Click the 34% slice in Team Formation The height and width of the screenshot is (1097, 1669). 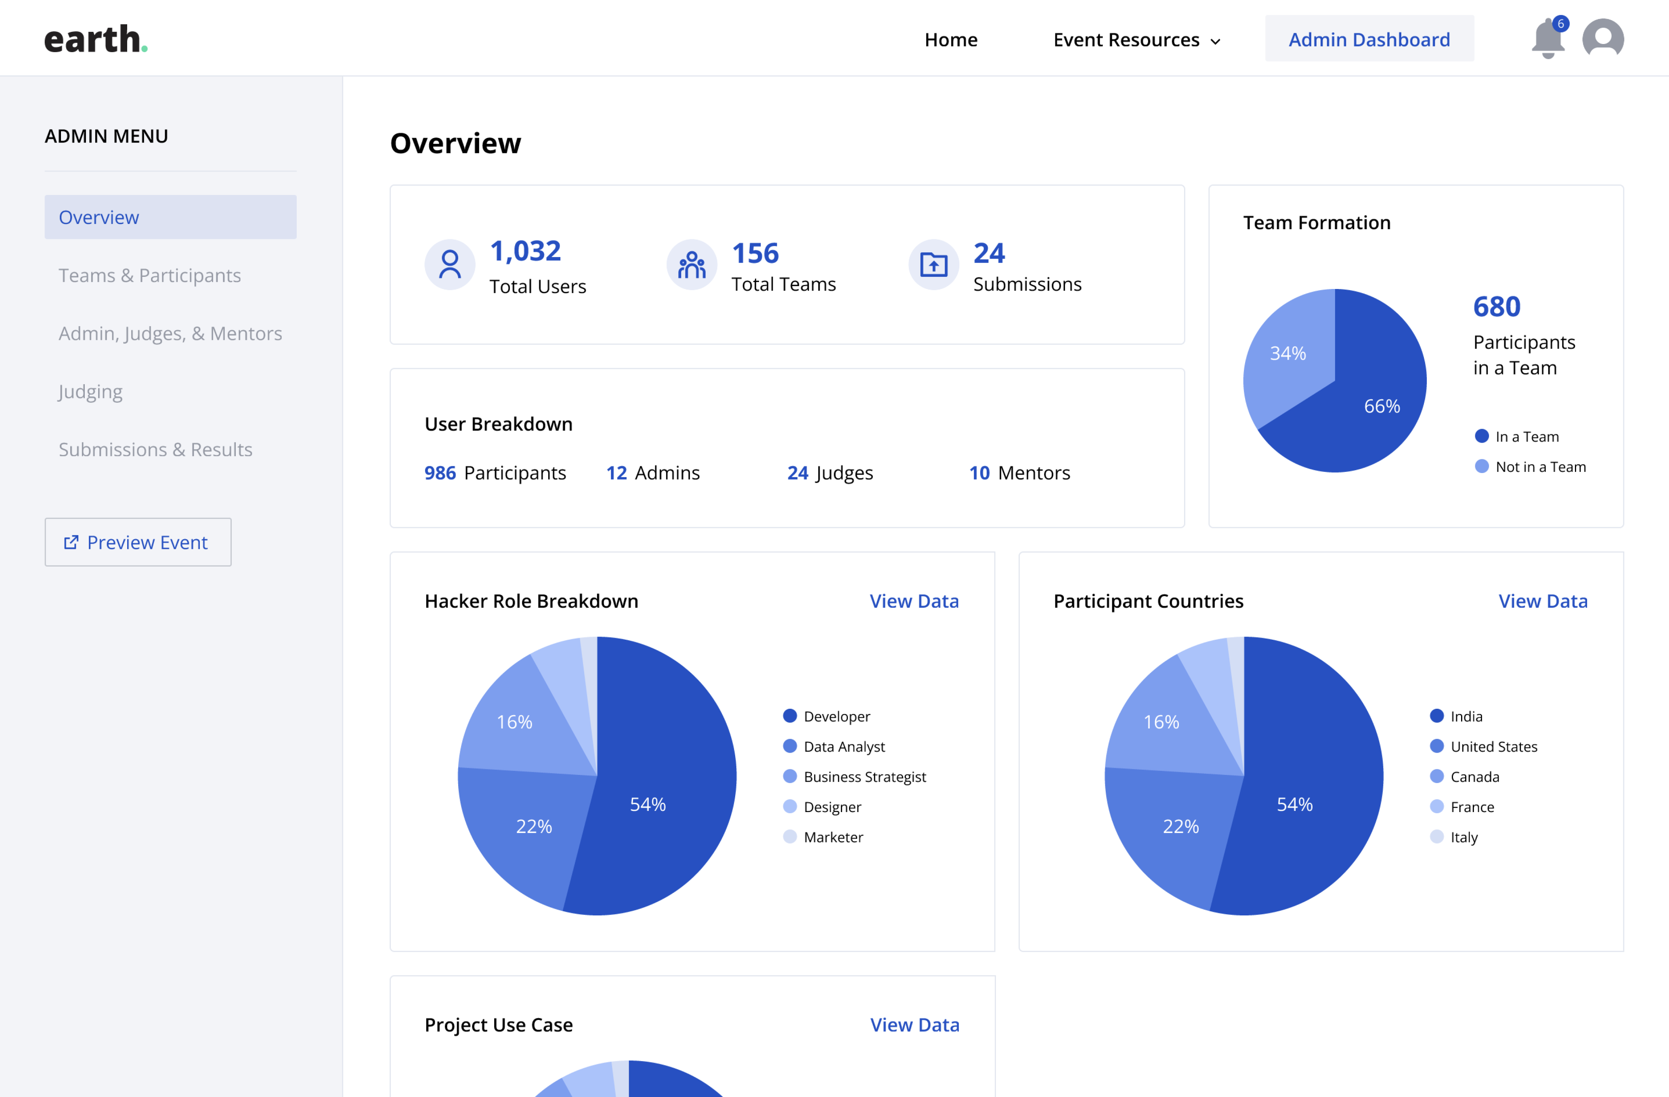coord(1288,353)
